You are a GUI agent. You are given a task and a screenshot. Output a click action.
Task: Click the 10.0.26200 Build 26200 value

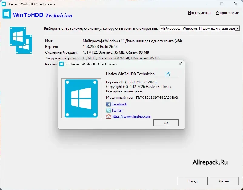pyautogui.click(x=100, y=47)
